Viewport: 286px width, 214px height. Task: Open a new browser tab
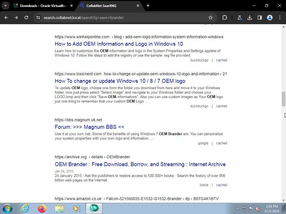(x=148, y=6)
